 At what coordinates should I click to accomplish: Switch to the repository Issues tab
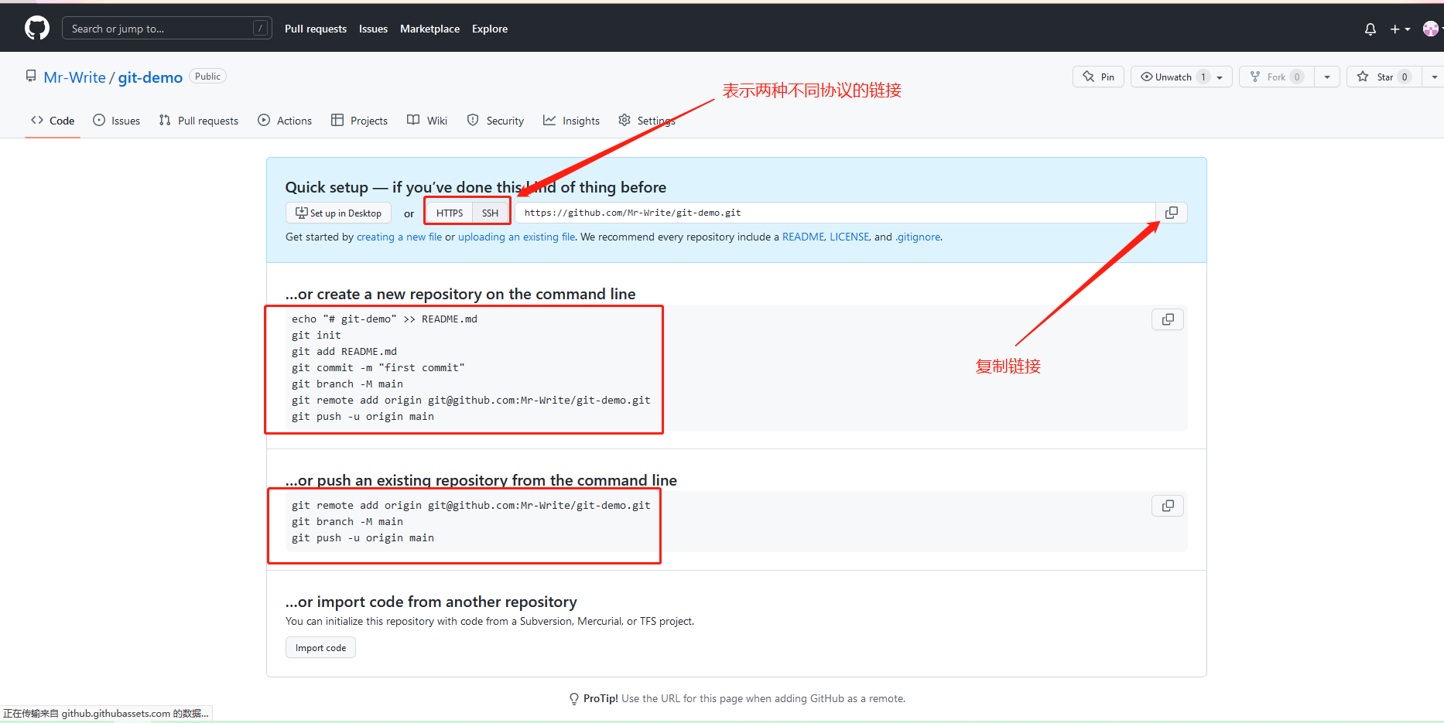[x=116, y=121]
